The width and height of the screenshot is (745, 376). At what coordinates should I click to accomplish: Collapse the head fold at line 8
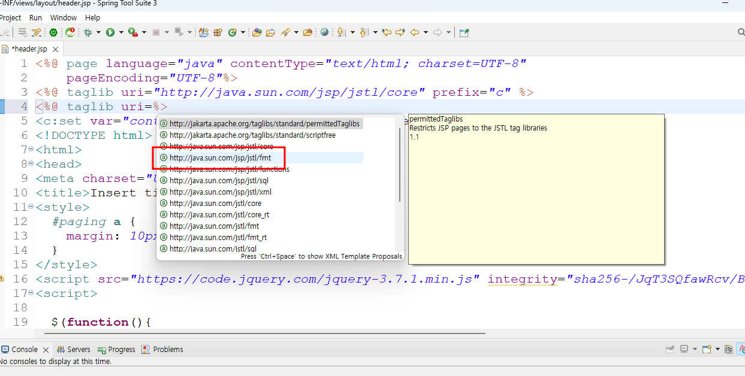pos(31,163)
